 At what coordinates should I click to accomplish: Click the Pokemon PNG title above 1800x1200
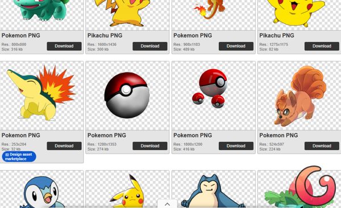point(193,135)
